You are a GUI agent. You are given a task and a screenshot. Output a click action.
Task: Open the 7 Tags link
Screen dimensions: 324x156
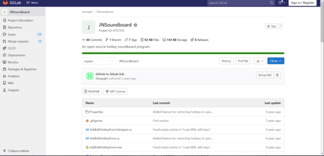(x=131, y=40)
